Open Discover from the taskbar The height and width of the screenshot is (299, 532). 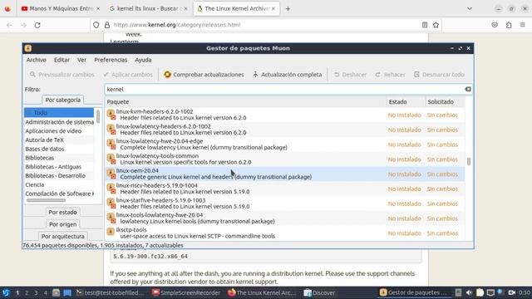[x=319, y=292]
